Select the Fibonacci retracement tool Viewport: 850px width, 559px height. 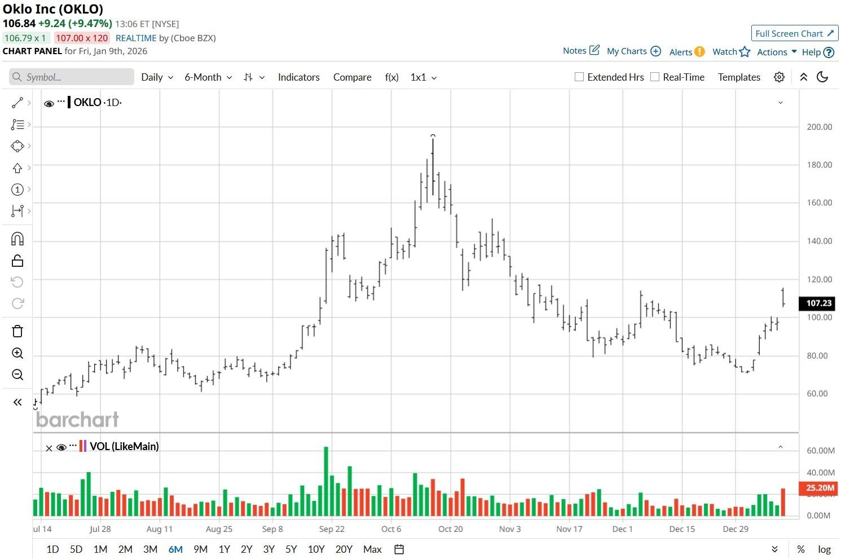click(x=17, y=125)
